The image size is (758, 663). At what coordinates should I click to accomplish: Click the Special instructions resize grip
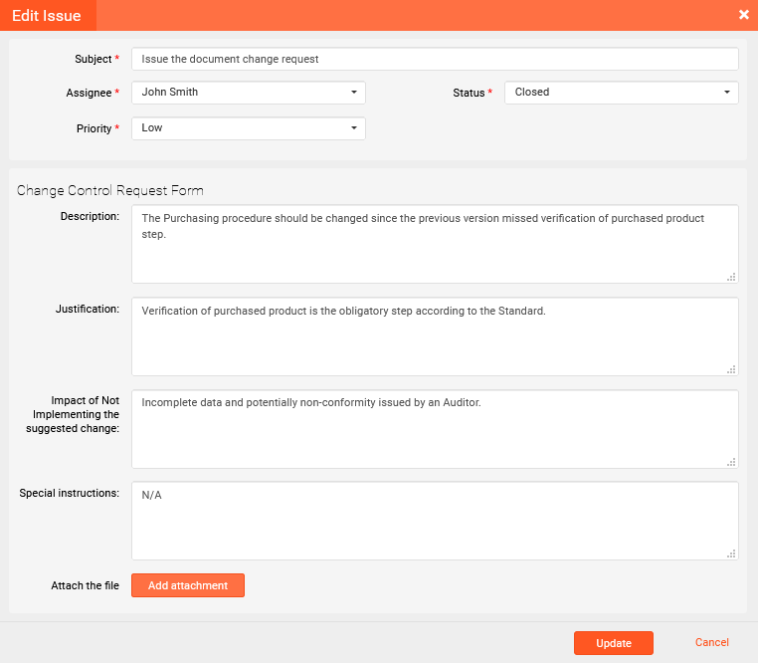[731, 553]
